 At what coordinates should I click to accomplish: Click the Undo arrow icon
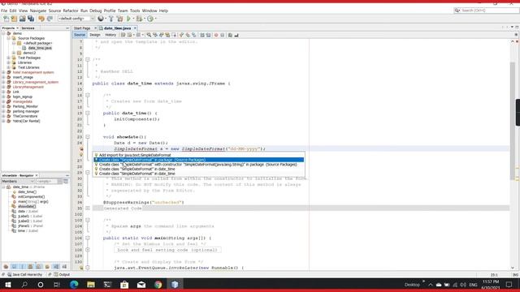(41, 19)
